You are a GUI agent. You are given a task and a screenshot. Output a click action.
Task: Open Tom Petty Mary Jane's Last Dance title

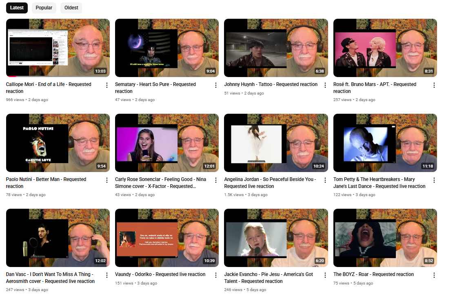click(x=379, y=183)
